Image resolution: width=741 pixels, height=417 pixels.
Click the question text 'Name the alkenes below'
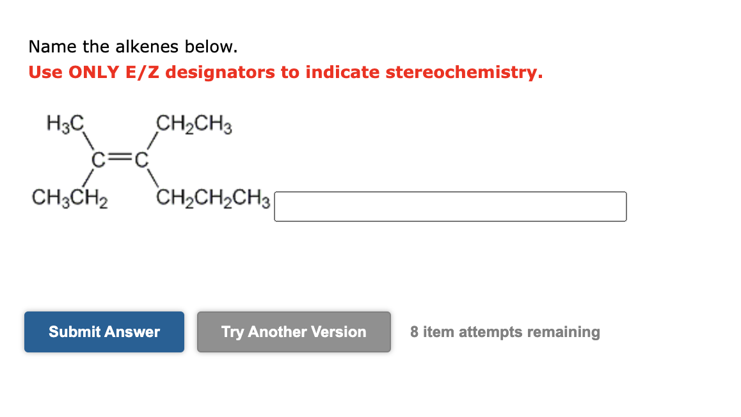[x=132, y=46]
